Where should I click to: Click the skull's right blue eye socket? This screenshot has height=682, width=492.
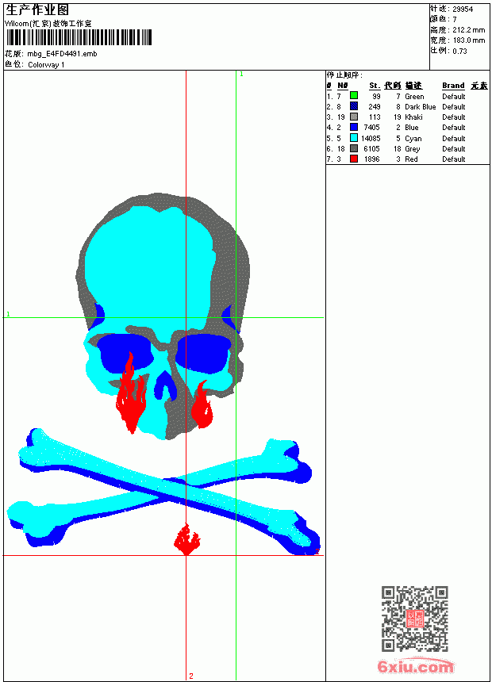(x=203, y=353)
